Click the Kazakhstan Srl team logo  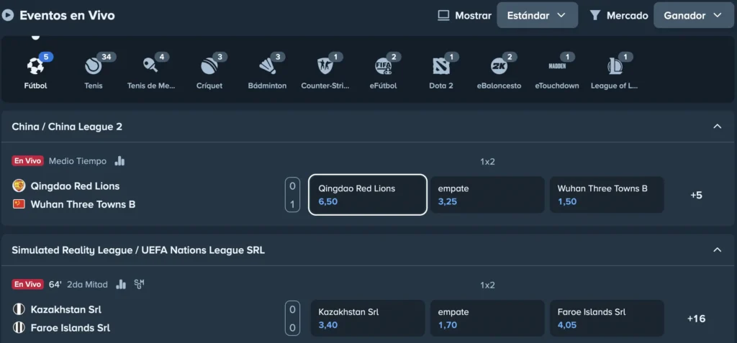[x=19, y=309]
